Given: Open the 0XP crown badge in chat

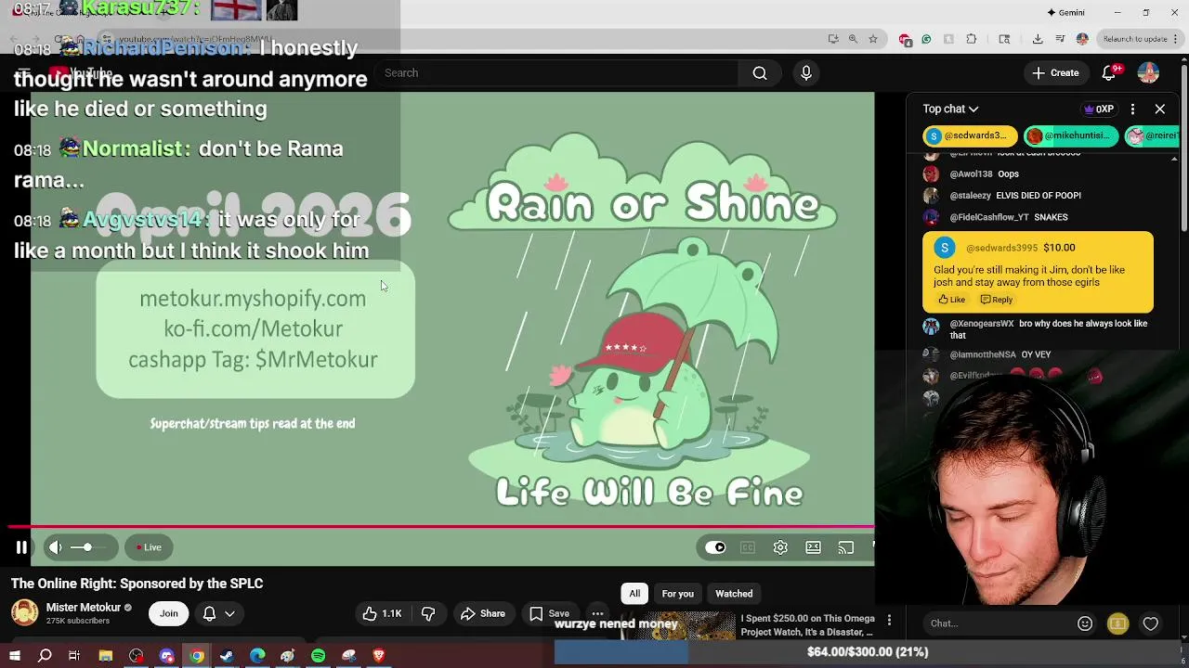Looking at the screenshot, I should pos(1099,109).
